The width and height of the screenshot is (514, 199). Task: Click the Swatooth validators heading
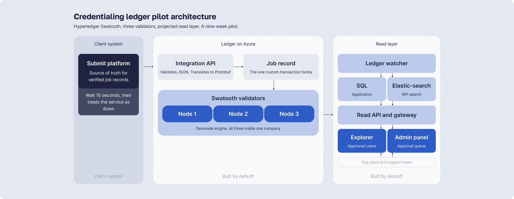tap(238, 98)
